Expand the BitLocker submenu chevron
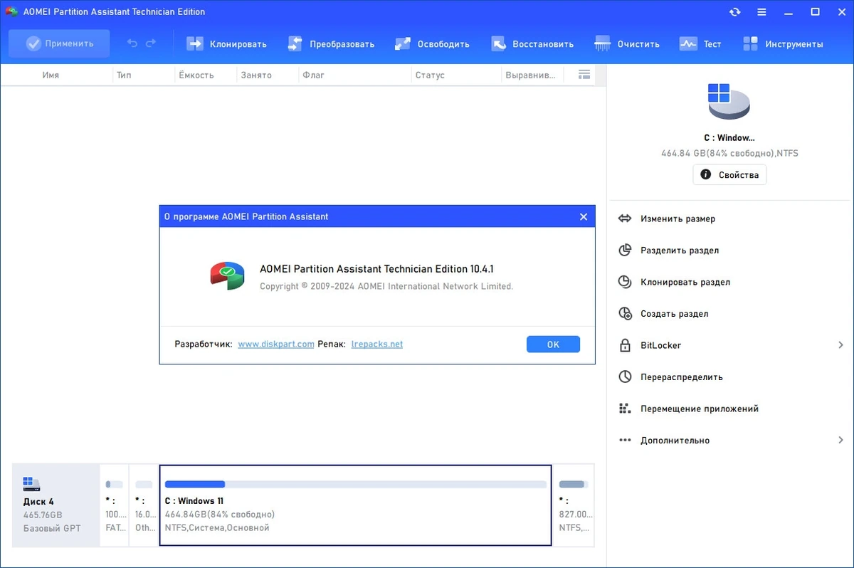 841,345
